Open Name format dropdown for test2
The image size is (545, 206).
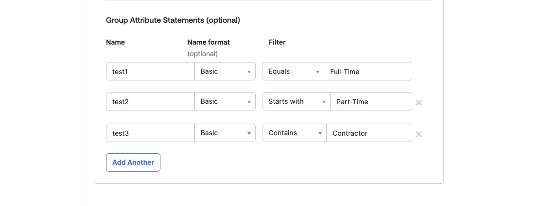[x=225, y=101]
